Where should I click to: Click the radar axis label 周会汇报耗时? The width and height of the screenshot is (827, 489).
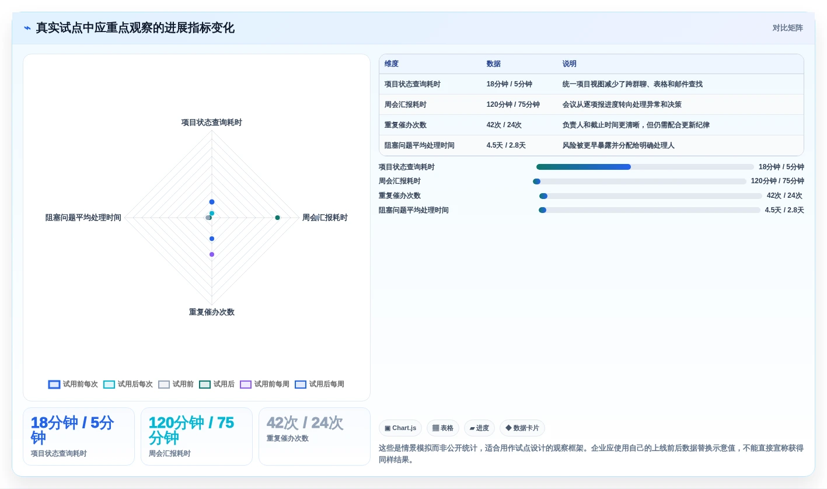(325, 218)
